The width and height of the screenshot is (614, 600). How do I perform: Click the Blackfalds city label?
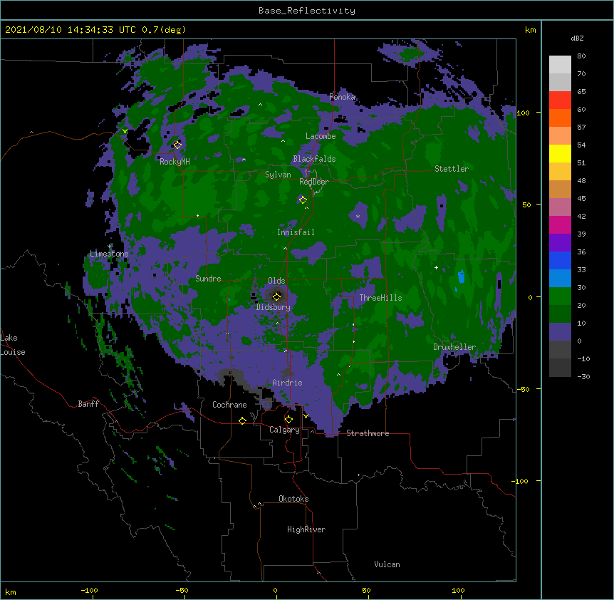tap(314, 159)
